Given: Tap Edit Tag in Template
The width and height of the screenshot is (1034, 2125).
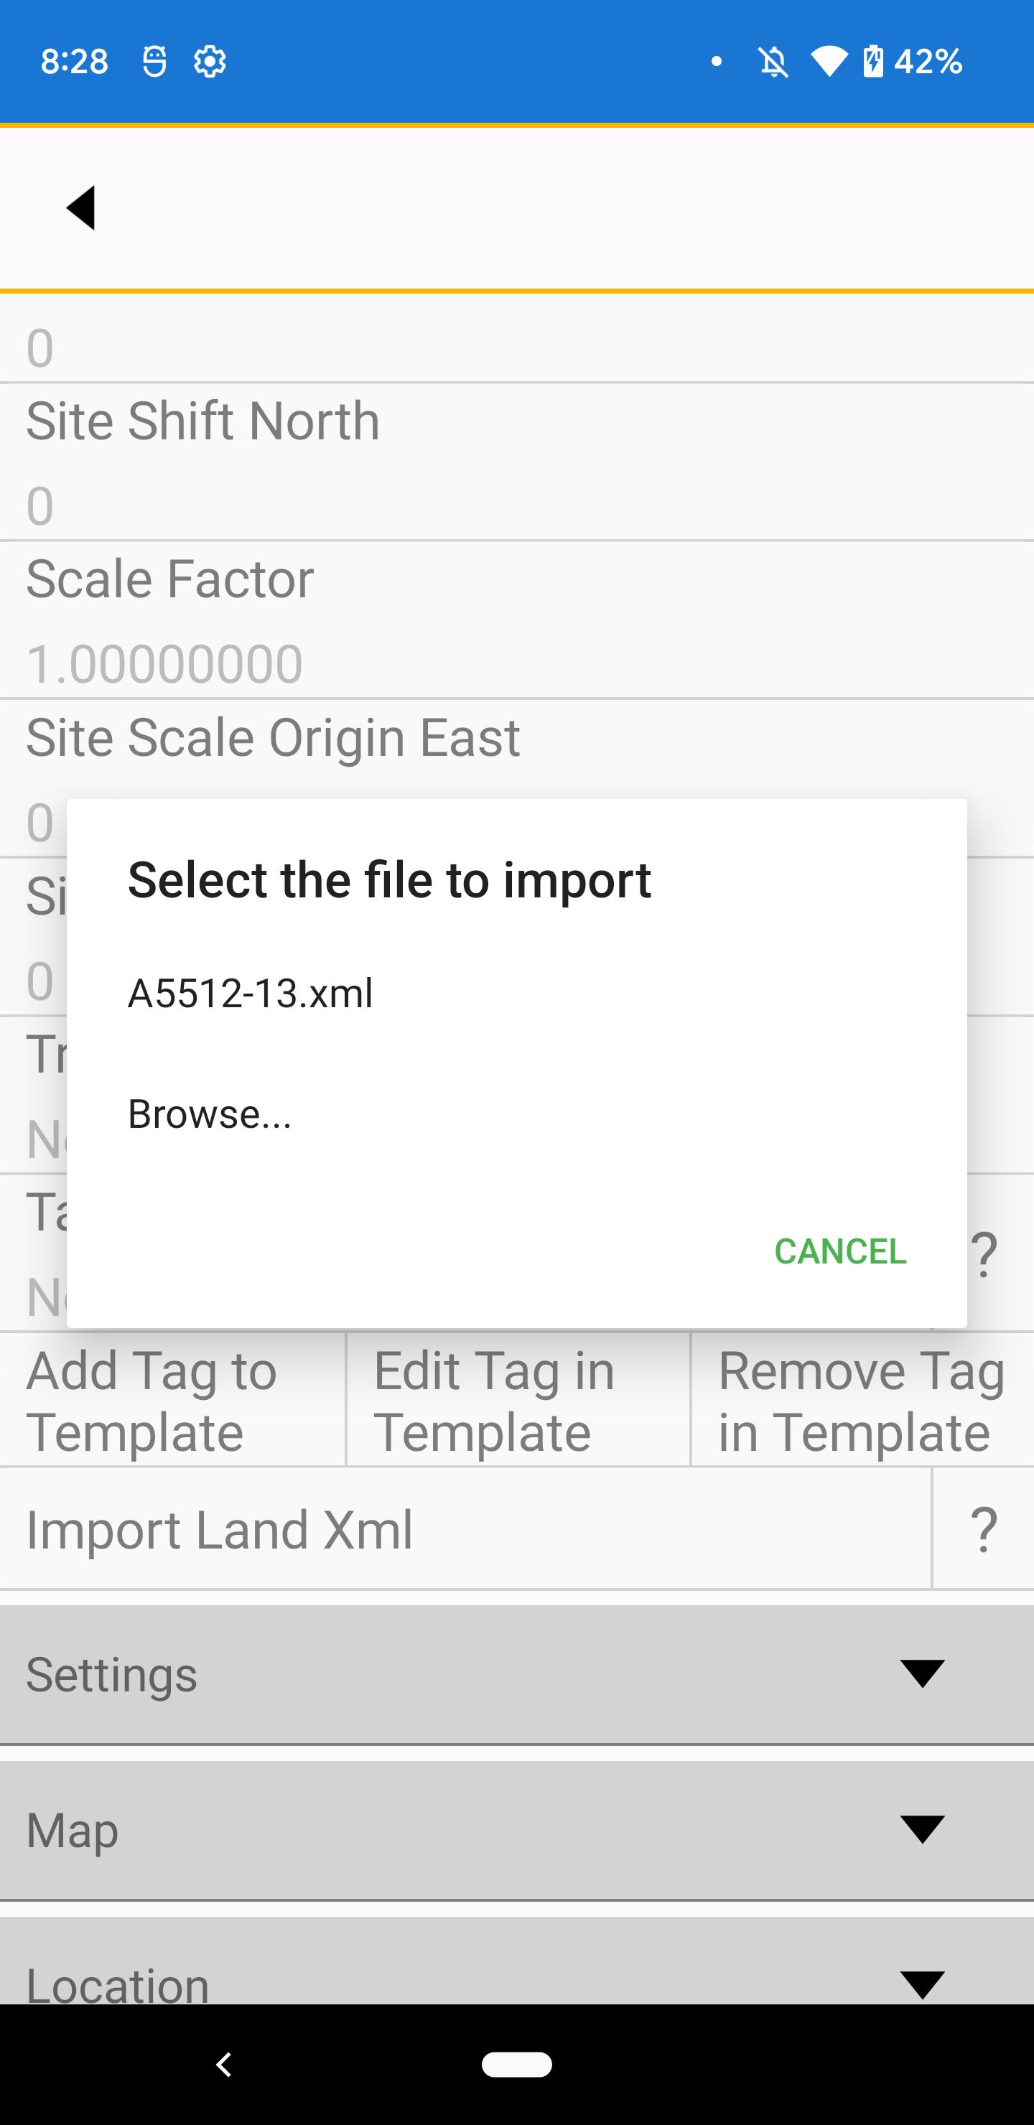Looking at the screenshot, I should (518, 1400).
